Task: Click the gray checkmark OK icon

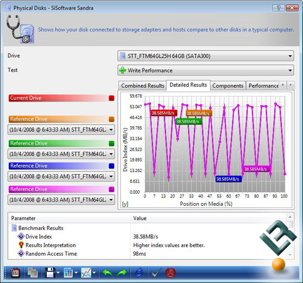Action: pyautogui.click(x=155, y=273)
